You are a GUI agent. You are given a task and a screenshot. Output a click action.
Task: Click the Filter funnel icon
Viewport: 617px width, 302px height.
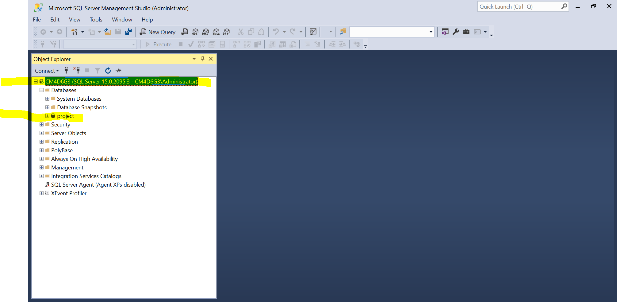tap(97, 71)
